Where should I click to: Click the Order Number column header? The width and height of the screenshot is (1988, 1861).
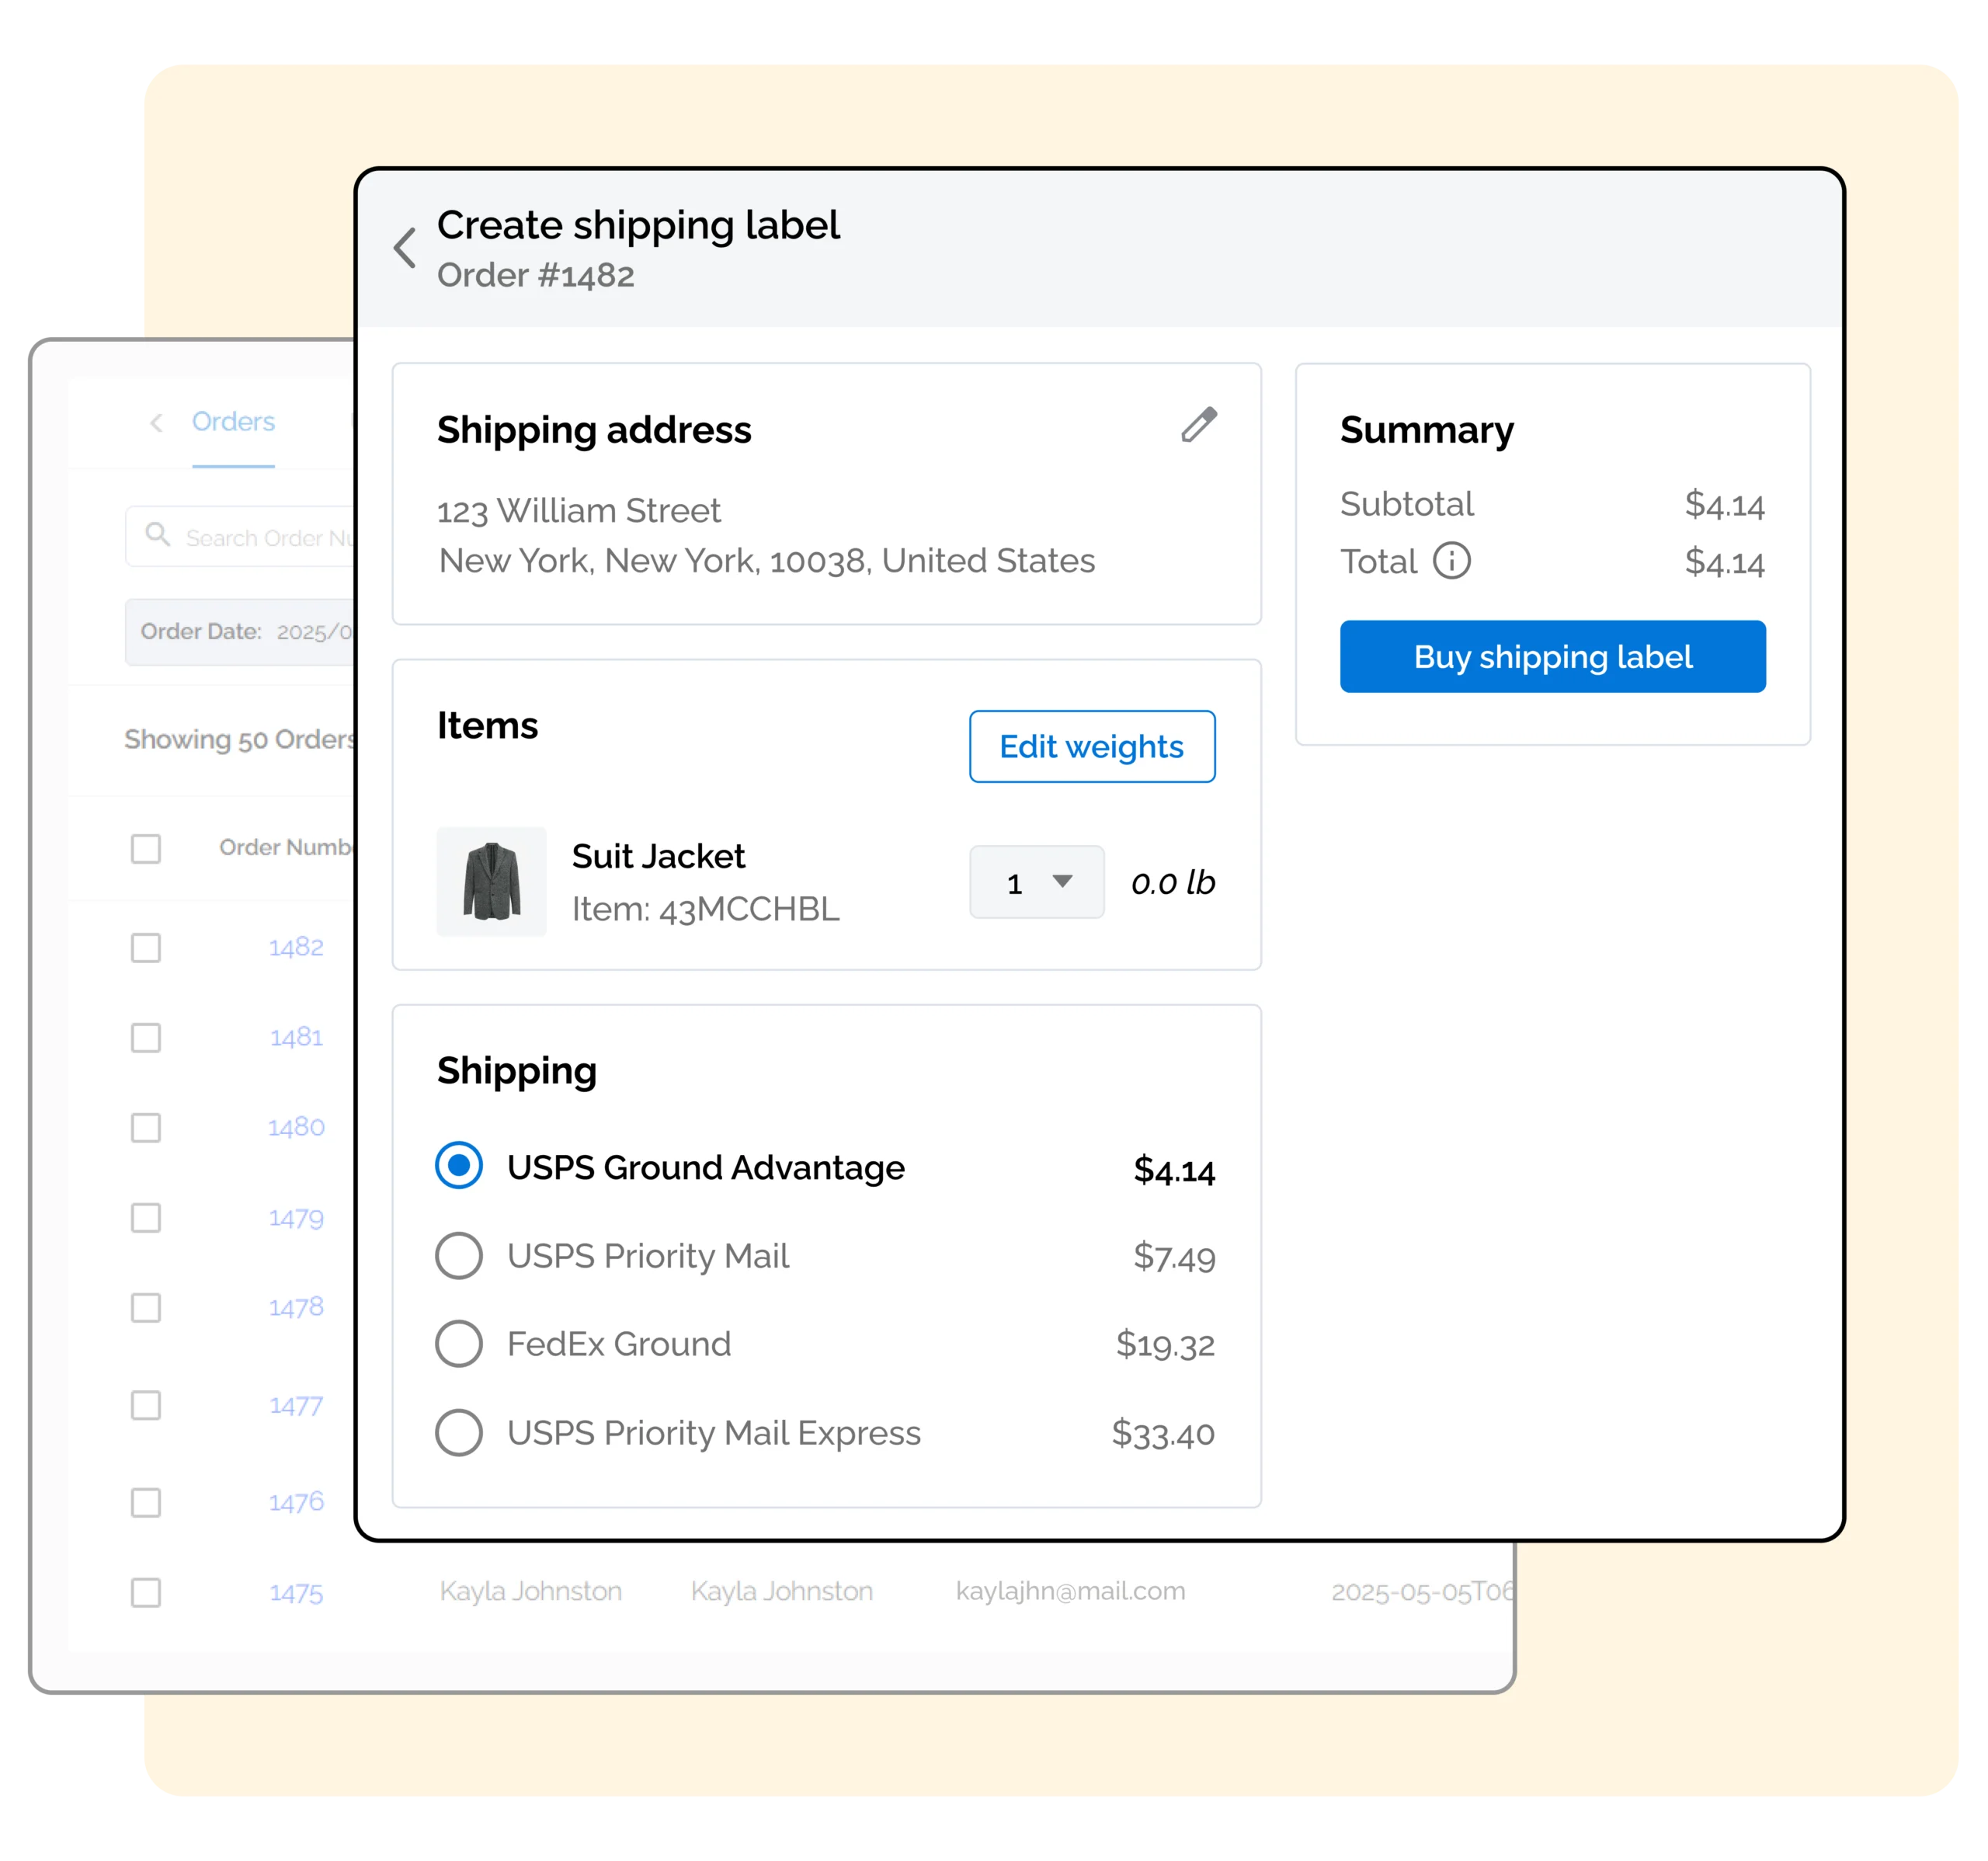[286, 847]
